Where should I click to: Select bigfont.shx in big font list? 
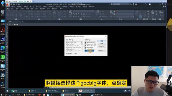(89, 44)
